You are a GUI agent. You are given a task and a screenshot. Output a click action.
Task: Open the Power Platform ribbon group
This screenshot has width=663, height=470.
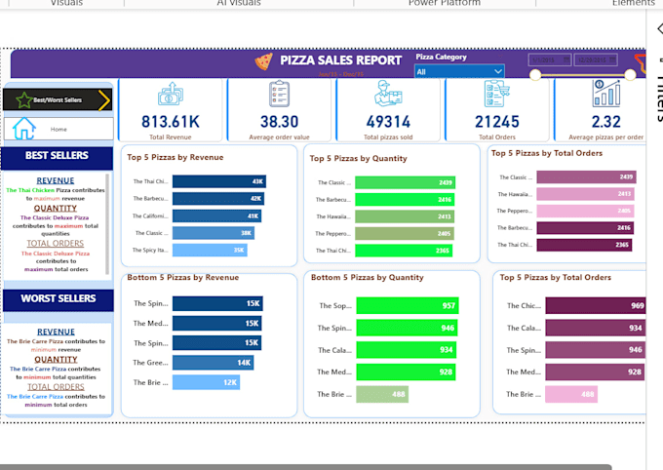point(445,3)
